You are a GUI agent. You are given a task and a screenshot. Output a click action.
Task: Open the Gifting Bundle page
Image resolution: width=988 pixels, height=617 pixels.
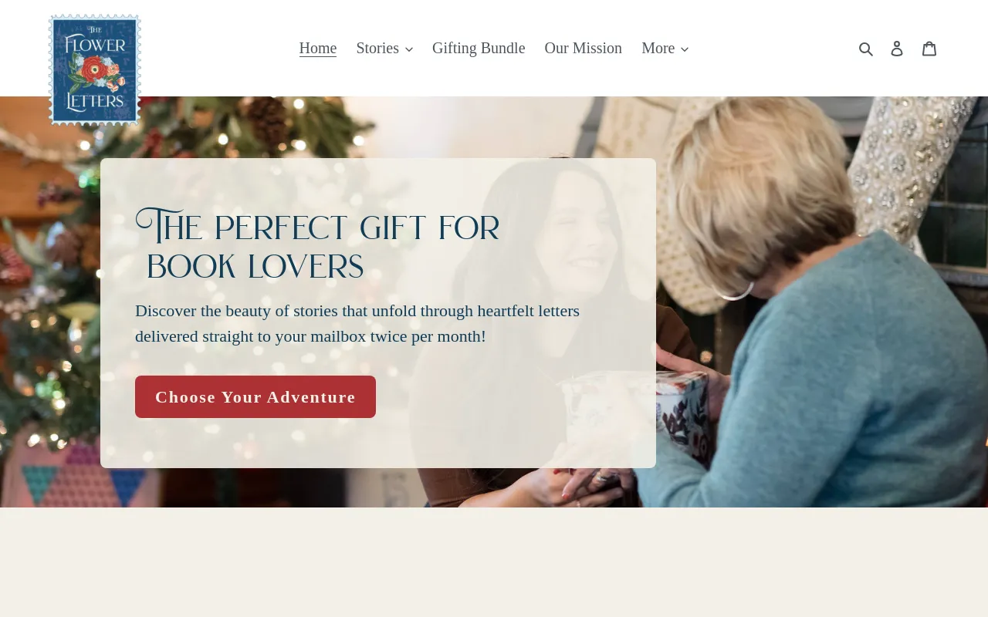pyautogui.click(x=479, y=48)
